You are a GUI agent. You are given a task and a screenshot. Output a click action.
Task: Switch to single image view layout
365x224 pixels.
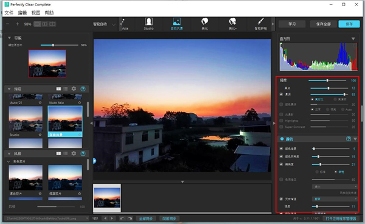pyautogui.click(x=37, y=24)
